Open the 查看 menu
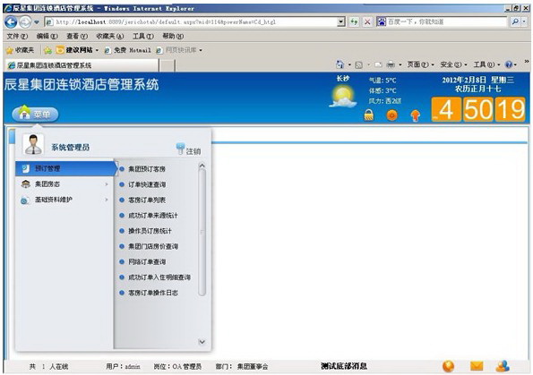Image resolution: width=533 pixels, height=375 pixels. [x=77, y=36]
